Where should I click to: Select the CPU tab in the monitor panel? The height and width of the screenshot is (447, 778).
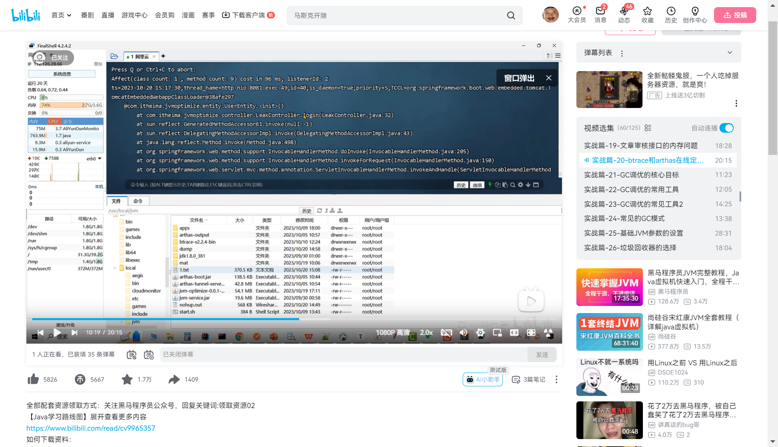pos(53,121)
